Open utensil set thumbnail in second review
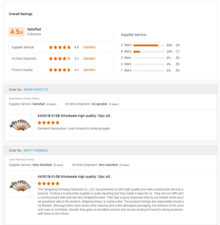The height and width of the screenshot is (225, 220). (x=20, y=186)
